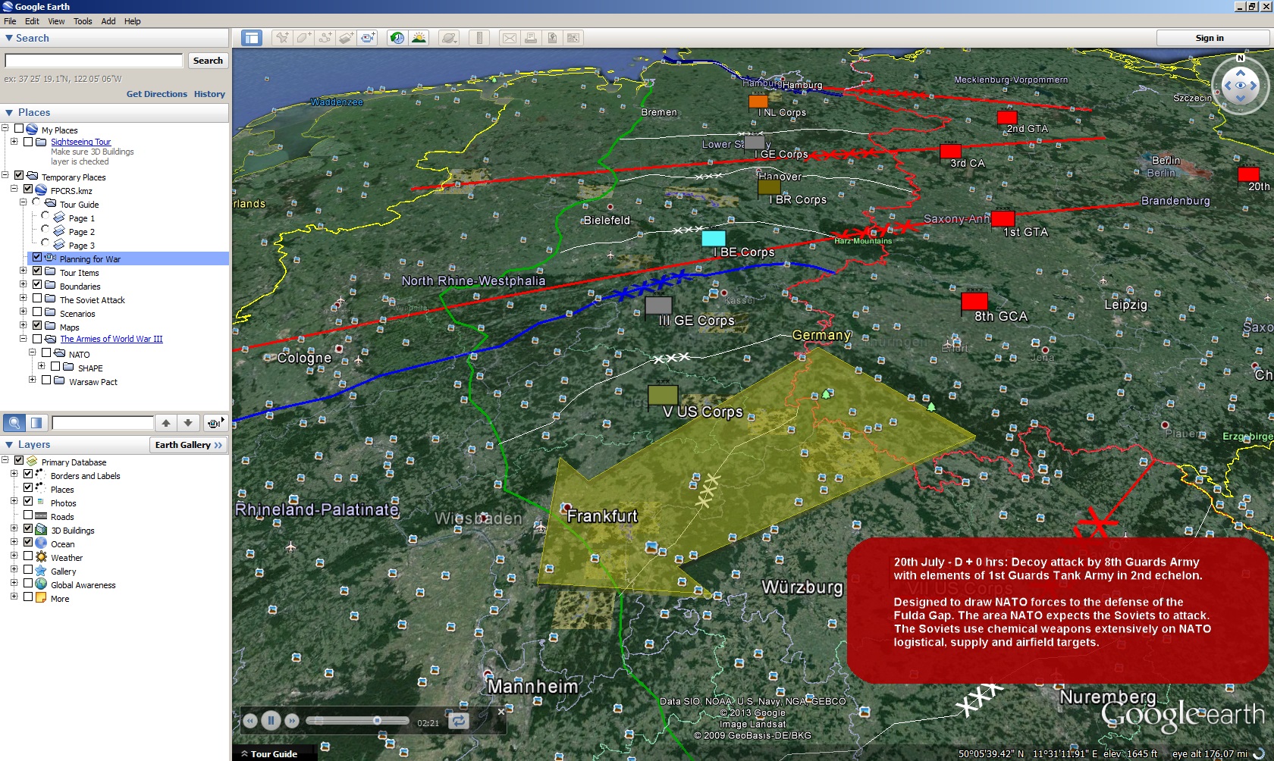Toggle the sidebar panel button
The image size is (1274, 761).
252,38
